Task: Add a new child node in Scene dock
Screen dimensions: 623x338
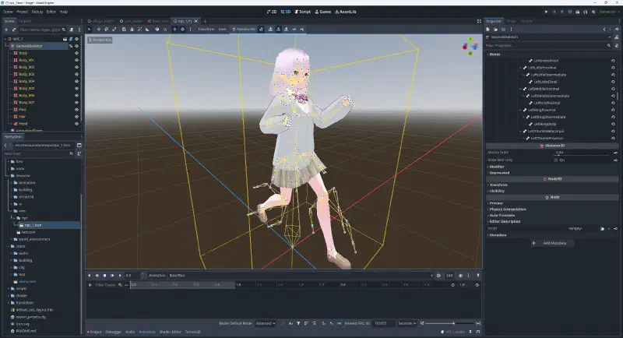Action: (x=6, y=30)
